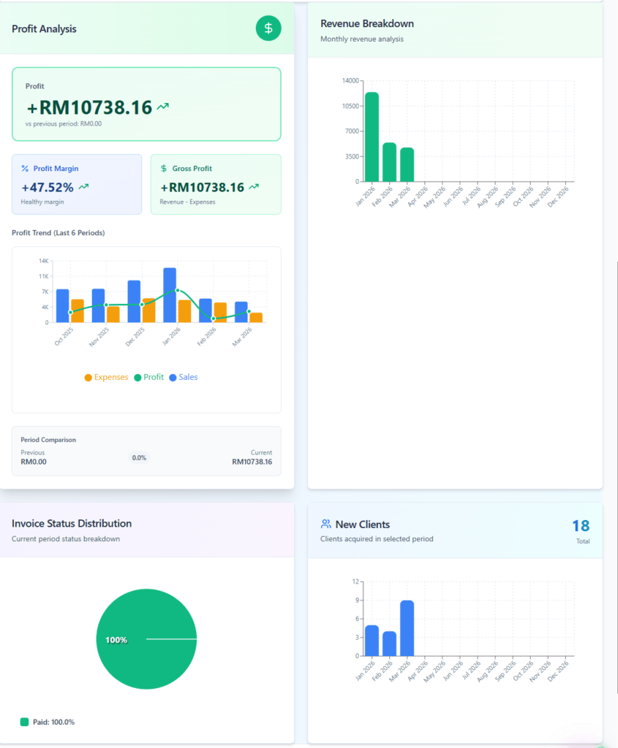Click the tallest Jan 2026 sales bar in Profit Trend

[168, 294]
